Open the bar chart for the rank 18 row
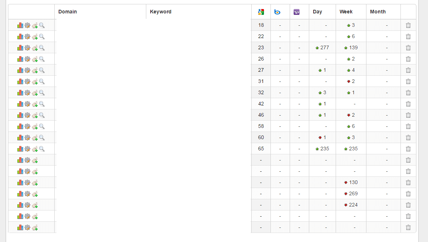The height and width of the screenshot is (242, 428). (20, 25)
